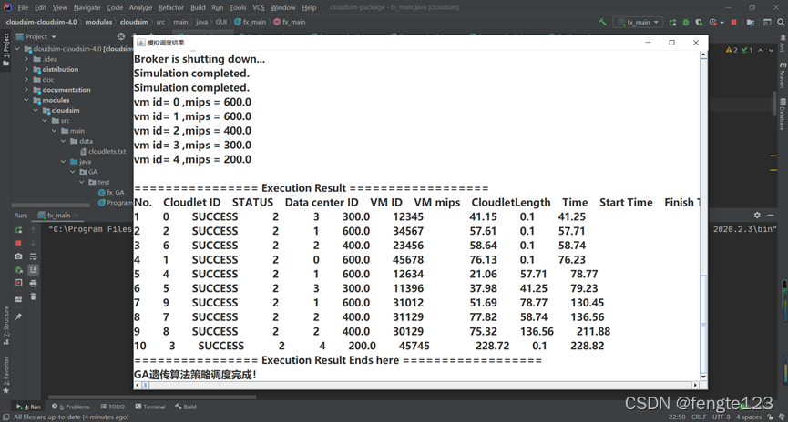Restore layout in the Run panel
Screen dimensions: 788x422
pos(18,299)
